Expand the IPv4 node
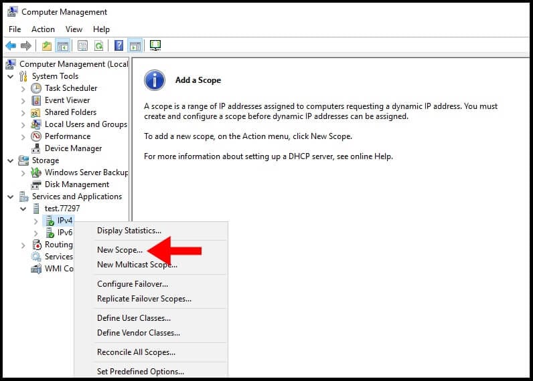 (36, 221)
